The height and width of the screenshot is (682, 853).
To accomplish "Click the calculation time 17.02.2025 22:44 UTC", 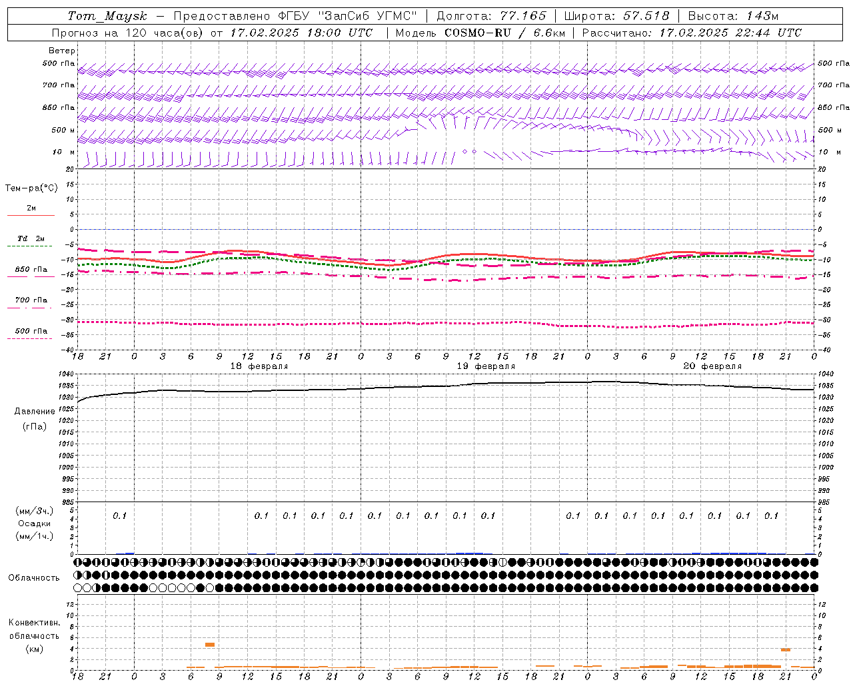I will [730, 33].
